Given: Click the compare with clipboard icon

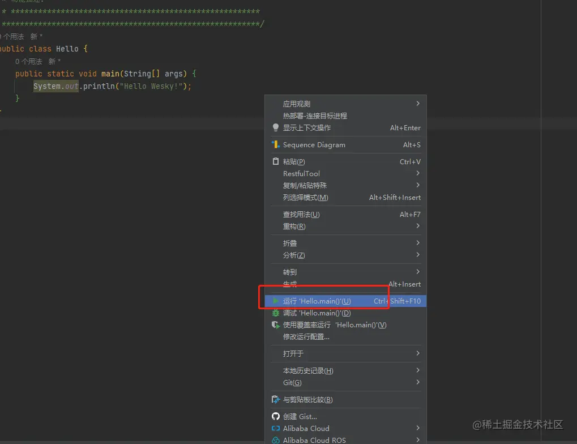Looking at the screenshot, I should click(x=276, y=399).
